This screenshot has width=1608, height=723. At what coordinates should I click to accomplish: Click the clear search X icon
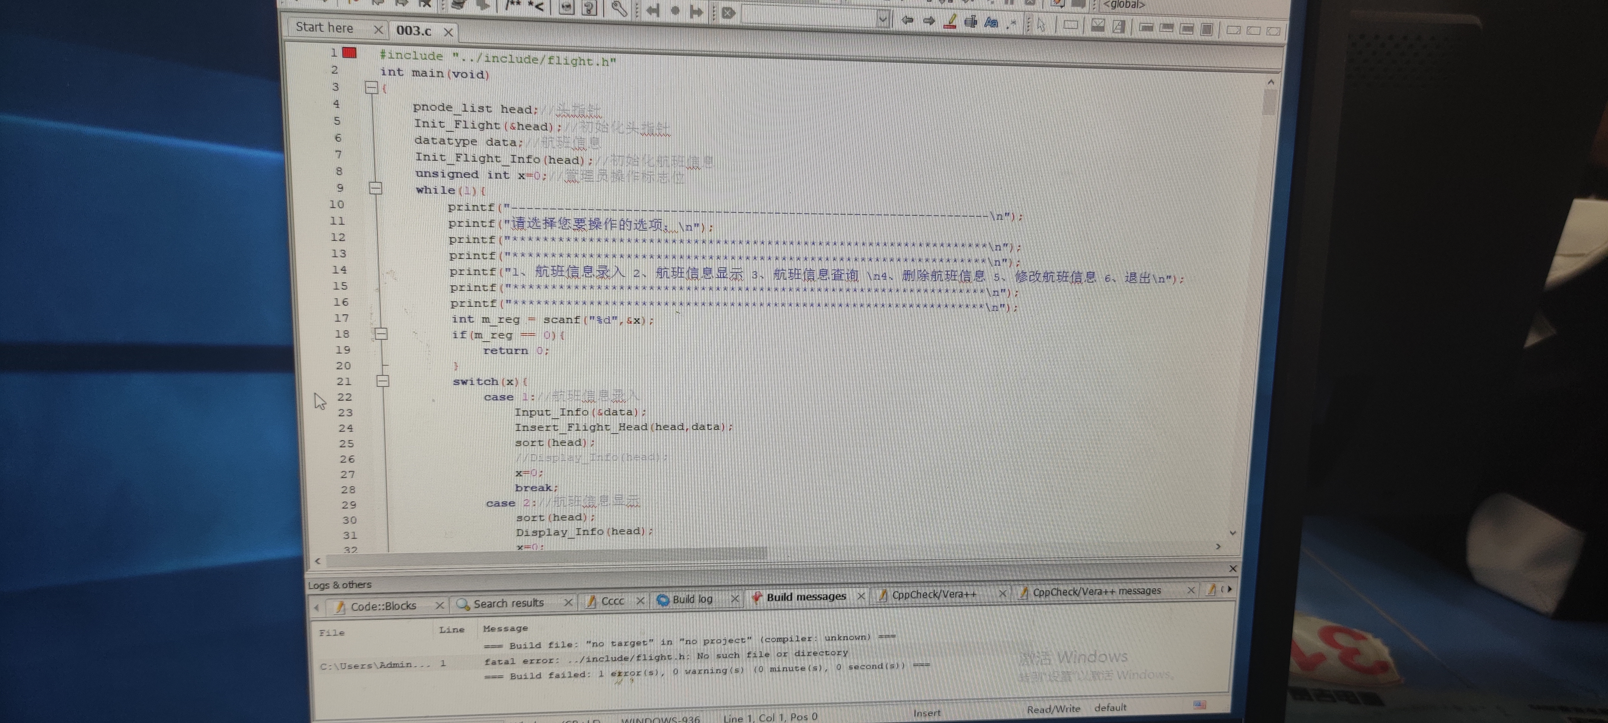point(728,13)
